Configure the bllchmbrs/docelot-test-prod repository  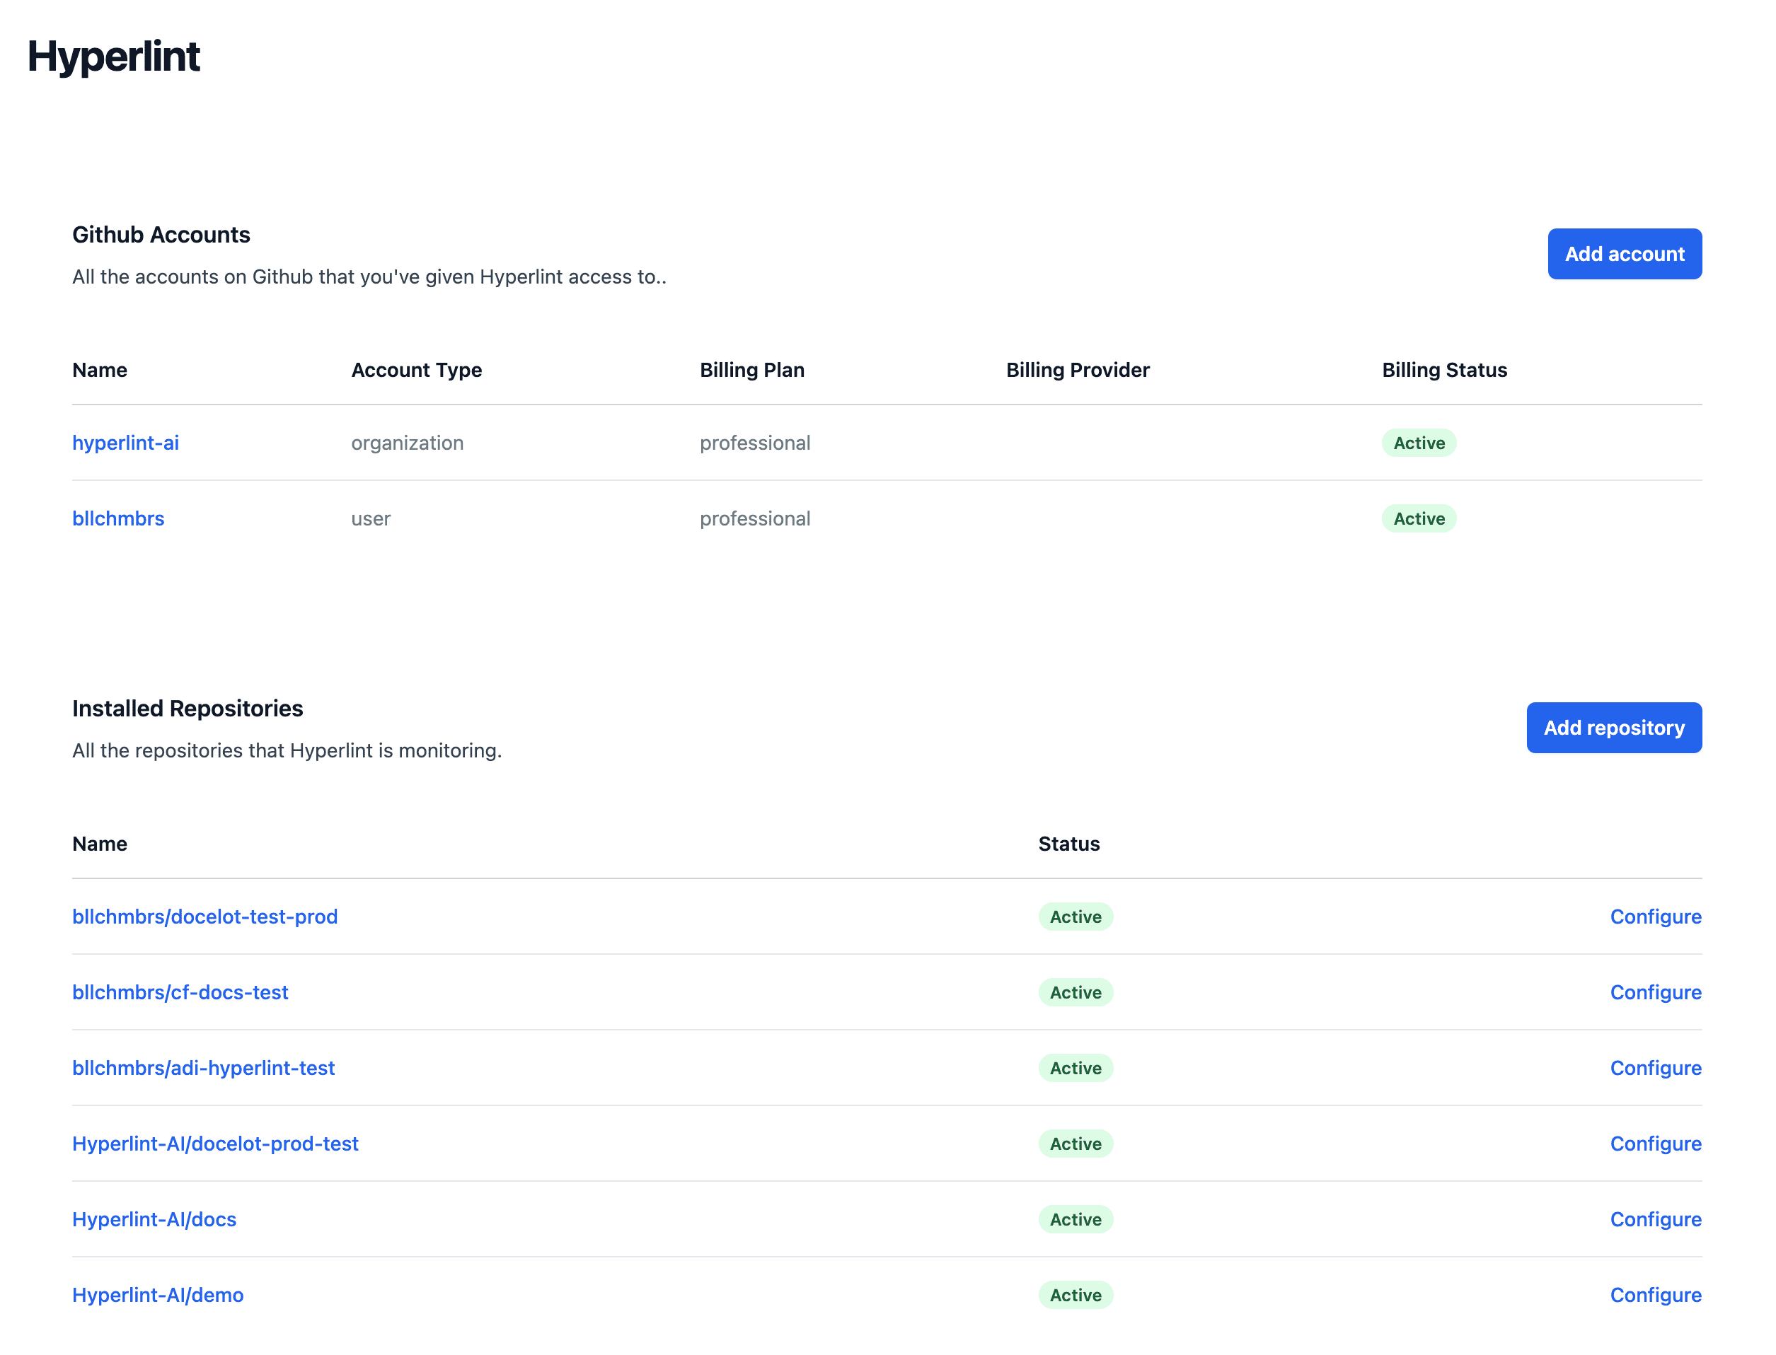pyautogui.click(x=1656, y=917)
